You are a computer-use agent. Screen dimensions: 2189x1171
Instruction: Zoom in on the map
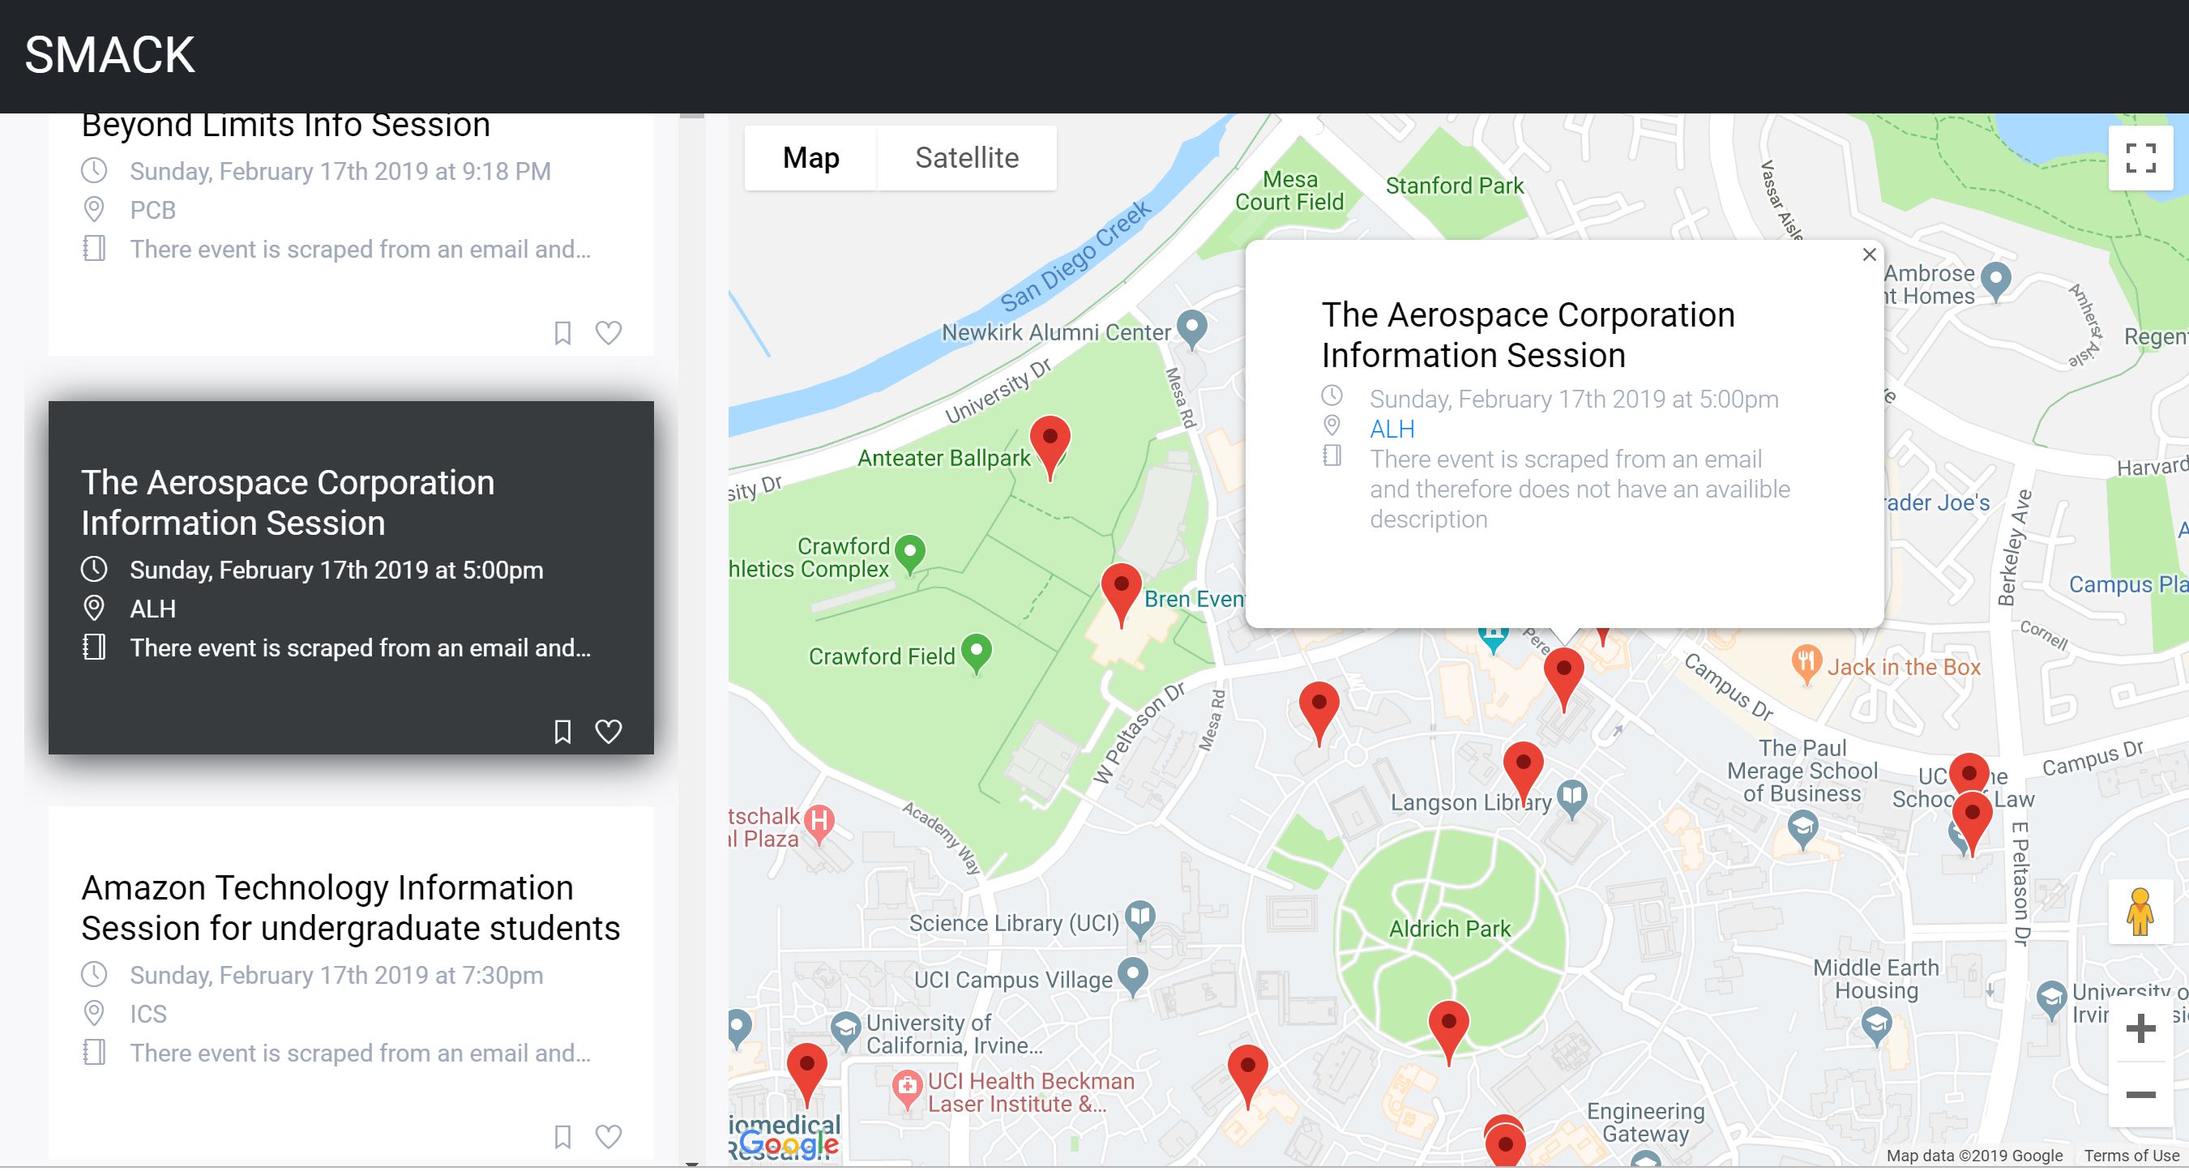pyautogui.click(x=2140, y=1029)
